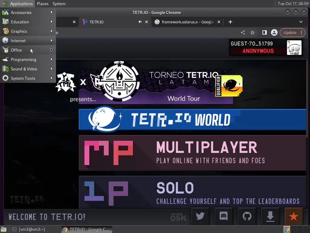Click the Applications menu in the top panel

18,4
